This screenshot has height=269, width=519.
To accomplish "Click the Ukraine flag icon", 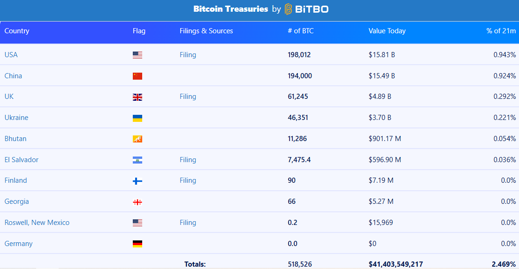I will coord(137,118).
